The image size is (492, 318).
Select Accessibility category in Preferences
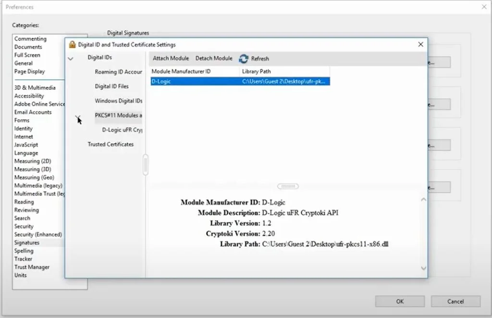29,96
